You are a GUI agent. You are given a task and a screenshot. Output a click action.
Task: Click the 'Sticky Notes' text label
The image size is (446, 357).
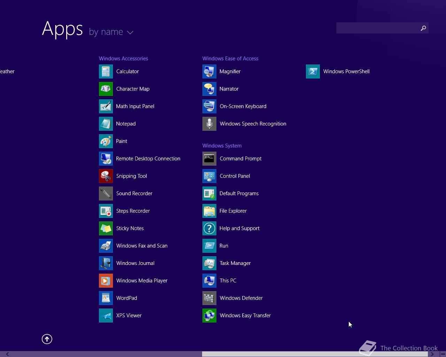[130, 228]
